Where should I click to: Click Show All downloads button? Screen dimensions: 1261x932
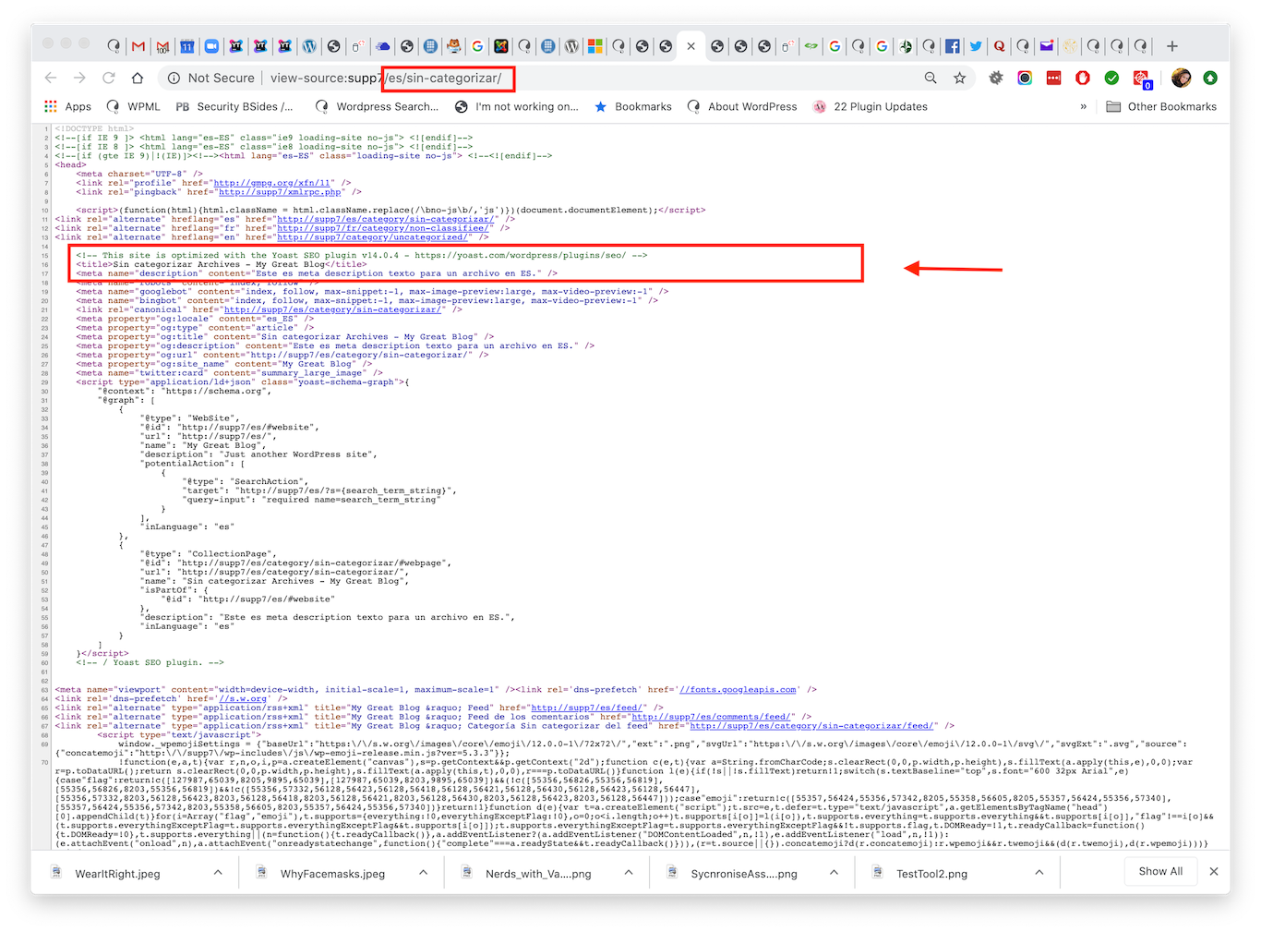coord(1160,872)
